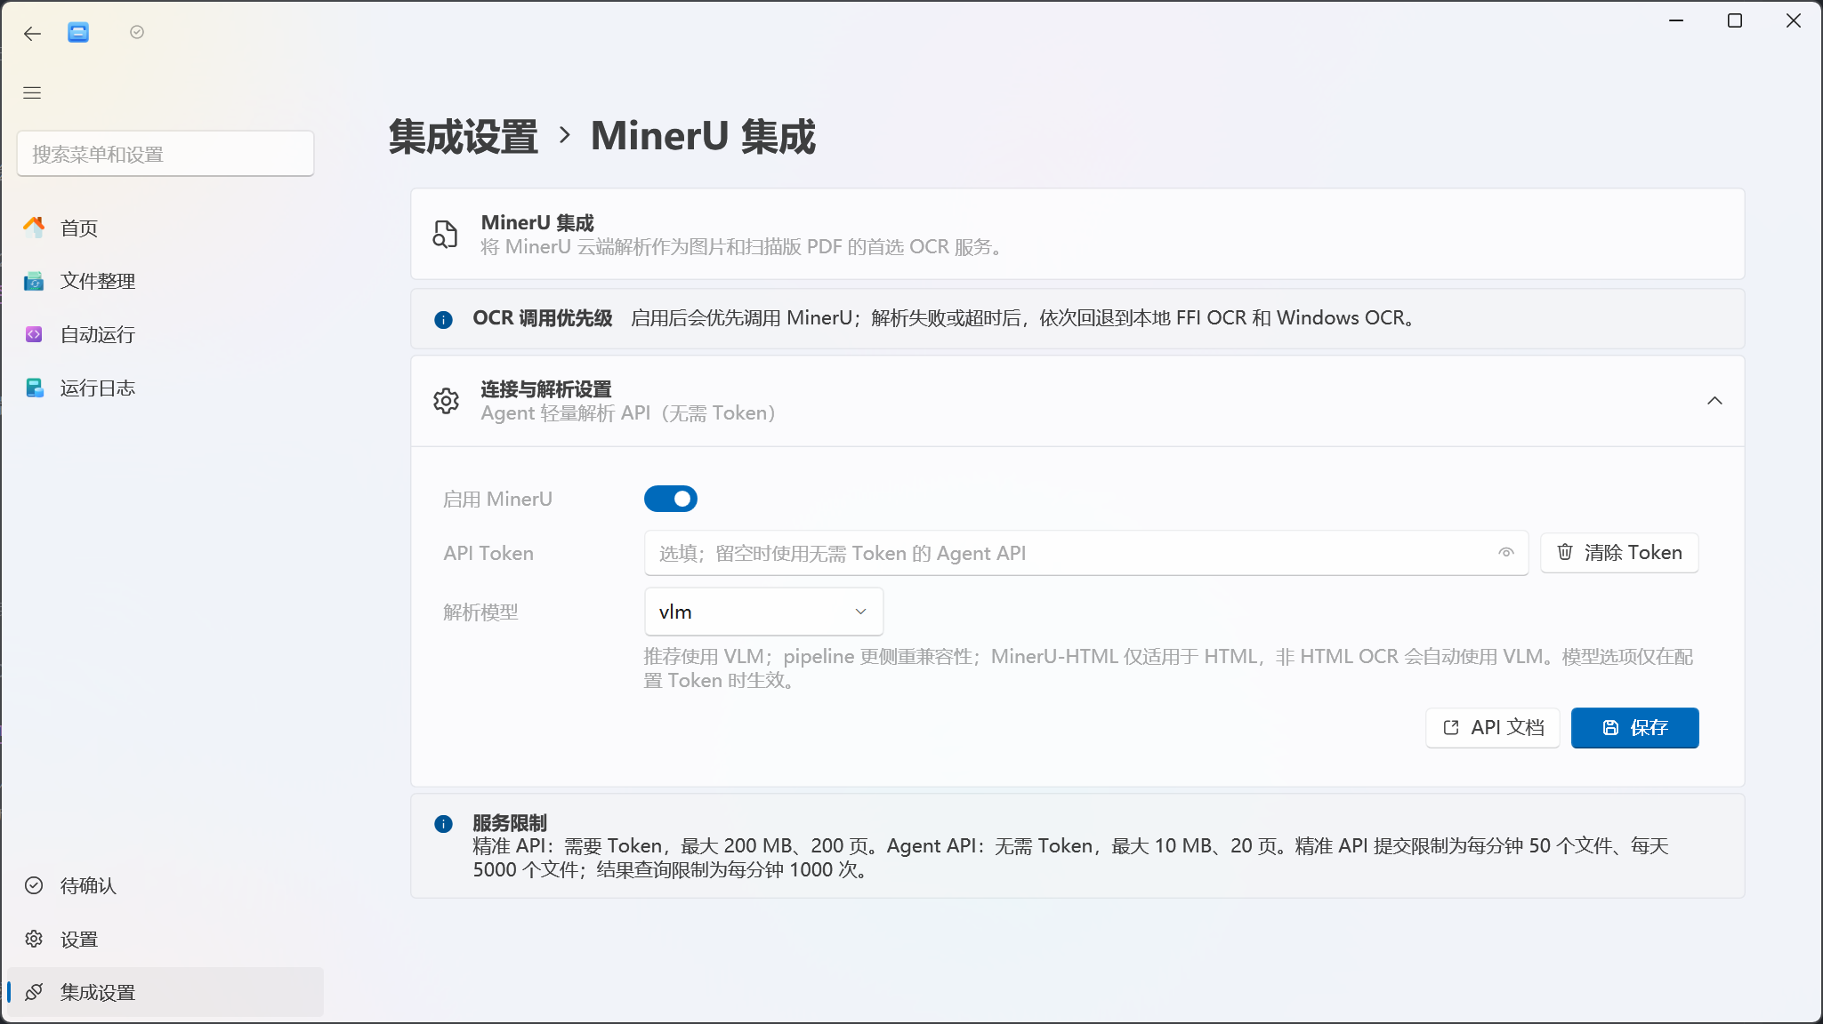Click the 服务限制 info icon
The width and height of the screenshot is (1823, 1024).
pos(443,824)
